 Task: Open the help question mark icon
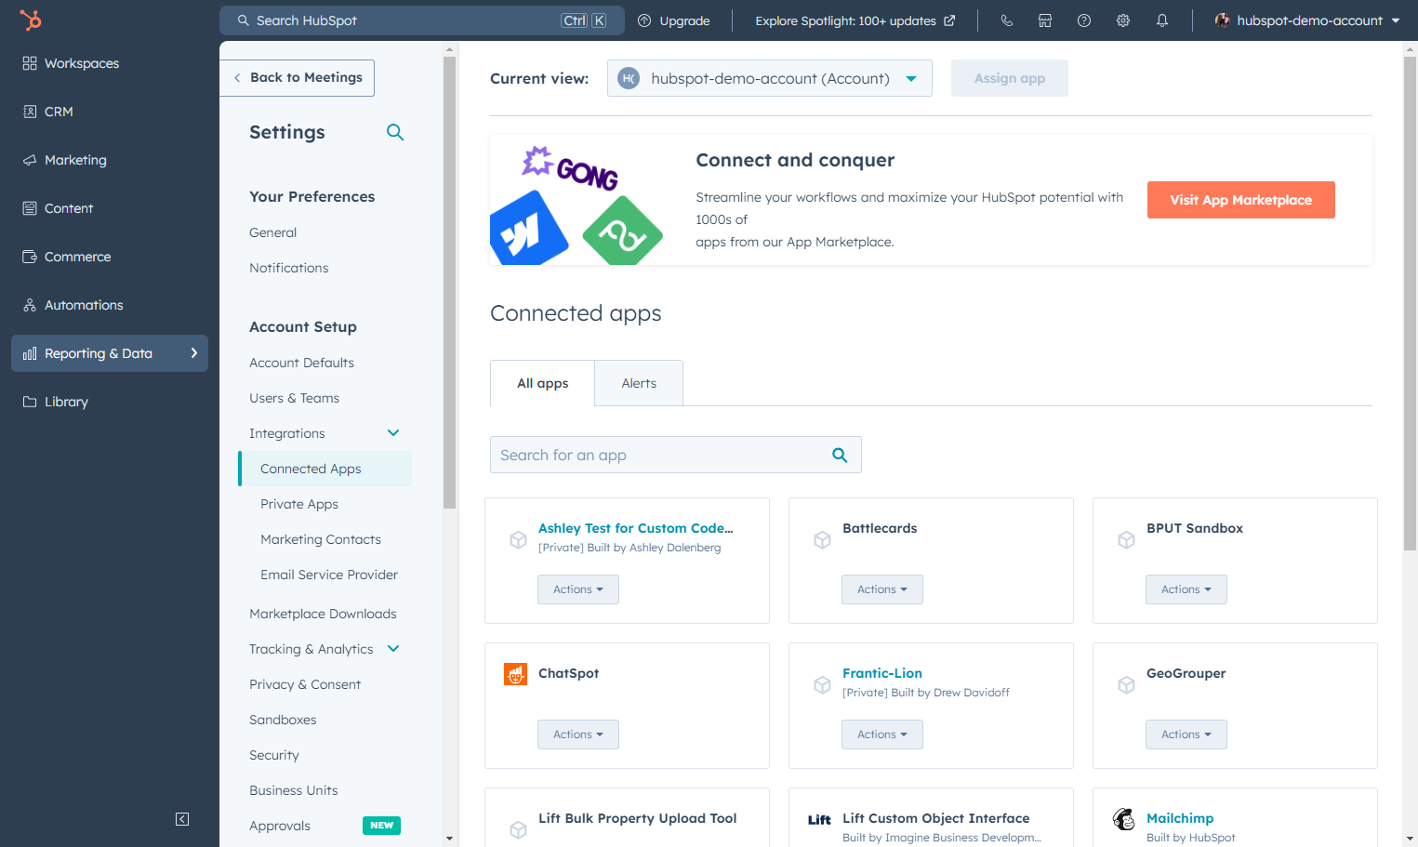[1084, 20]
